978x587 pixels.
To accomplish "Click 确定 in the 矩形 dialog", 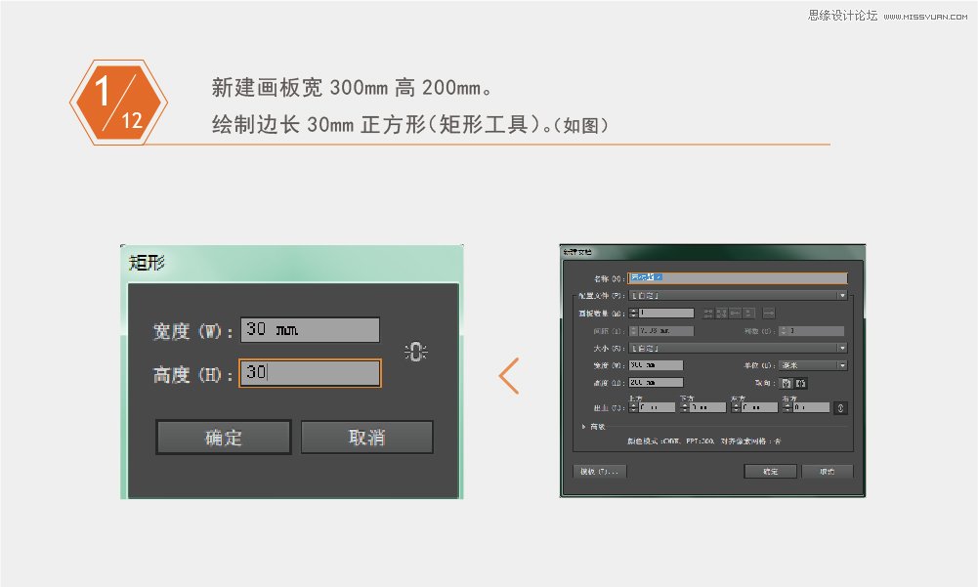I will click(223, 437).
